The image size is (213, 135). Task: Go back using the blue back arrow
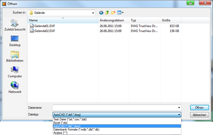point(101,13)
